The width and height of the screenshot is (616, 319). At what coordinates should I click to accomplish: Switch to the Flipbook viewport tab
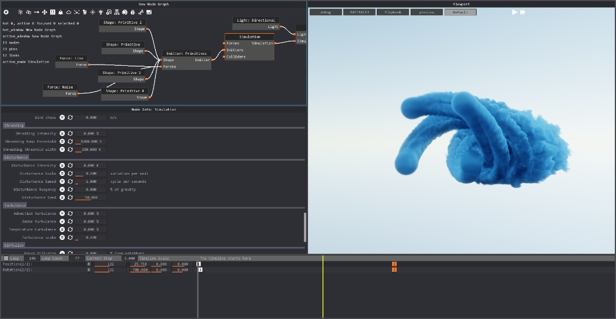[x=393, y=12]
